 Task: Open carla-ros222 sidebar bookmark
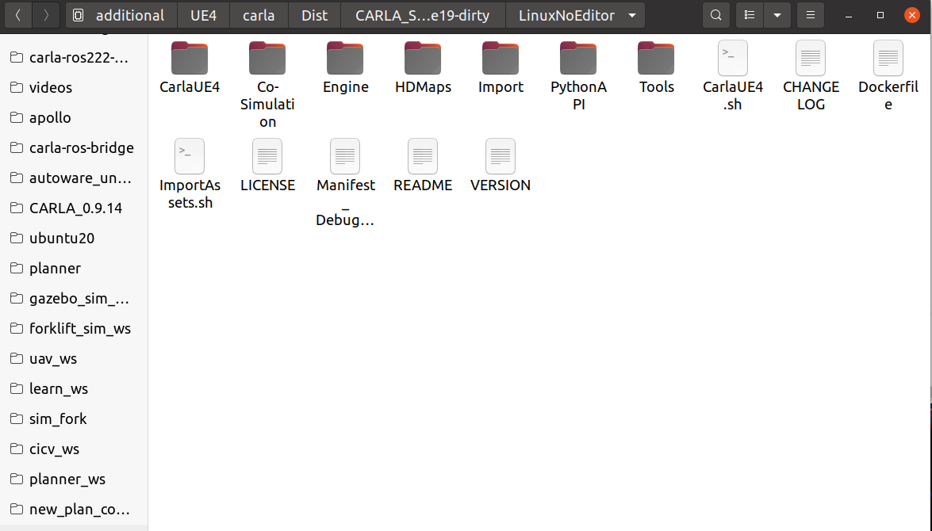tap(74, 58)
